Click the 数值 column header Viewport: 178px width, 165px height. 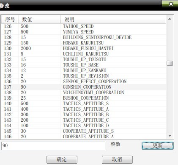39,20
